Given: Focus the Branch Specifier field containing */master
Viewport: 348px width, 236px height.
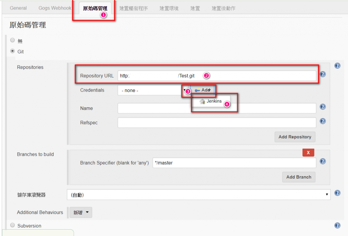Looking at the screenshot, I should tap(234, 163).
